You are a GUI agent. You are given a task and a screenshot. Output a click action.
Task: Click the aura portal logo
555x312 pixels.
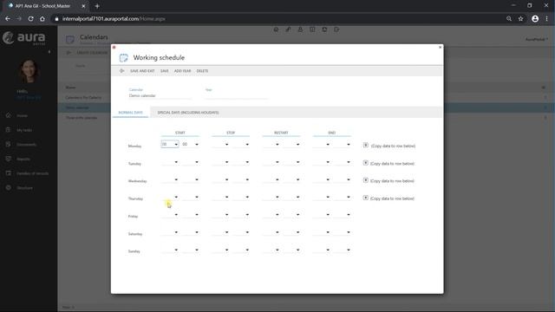click(x=24, y=38)
